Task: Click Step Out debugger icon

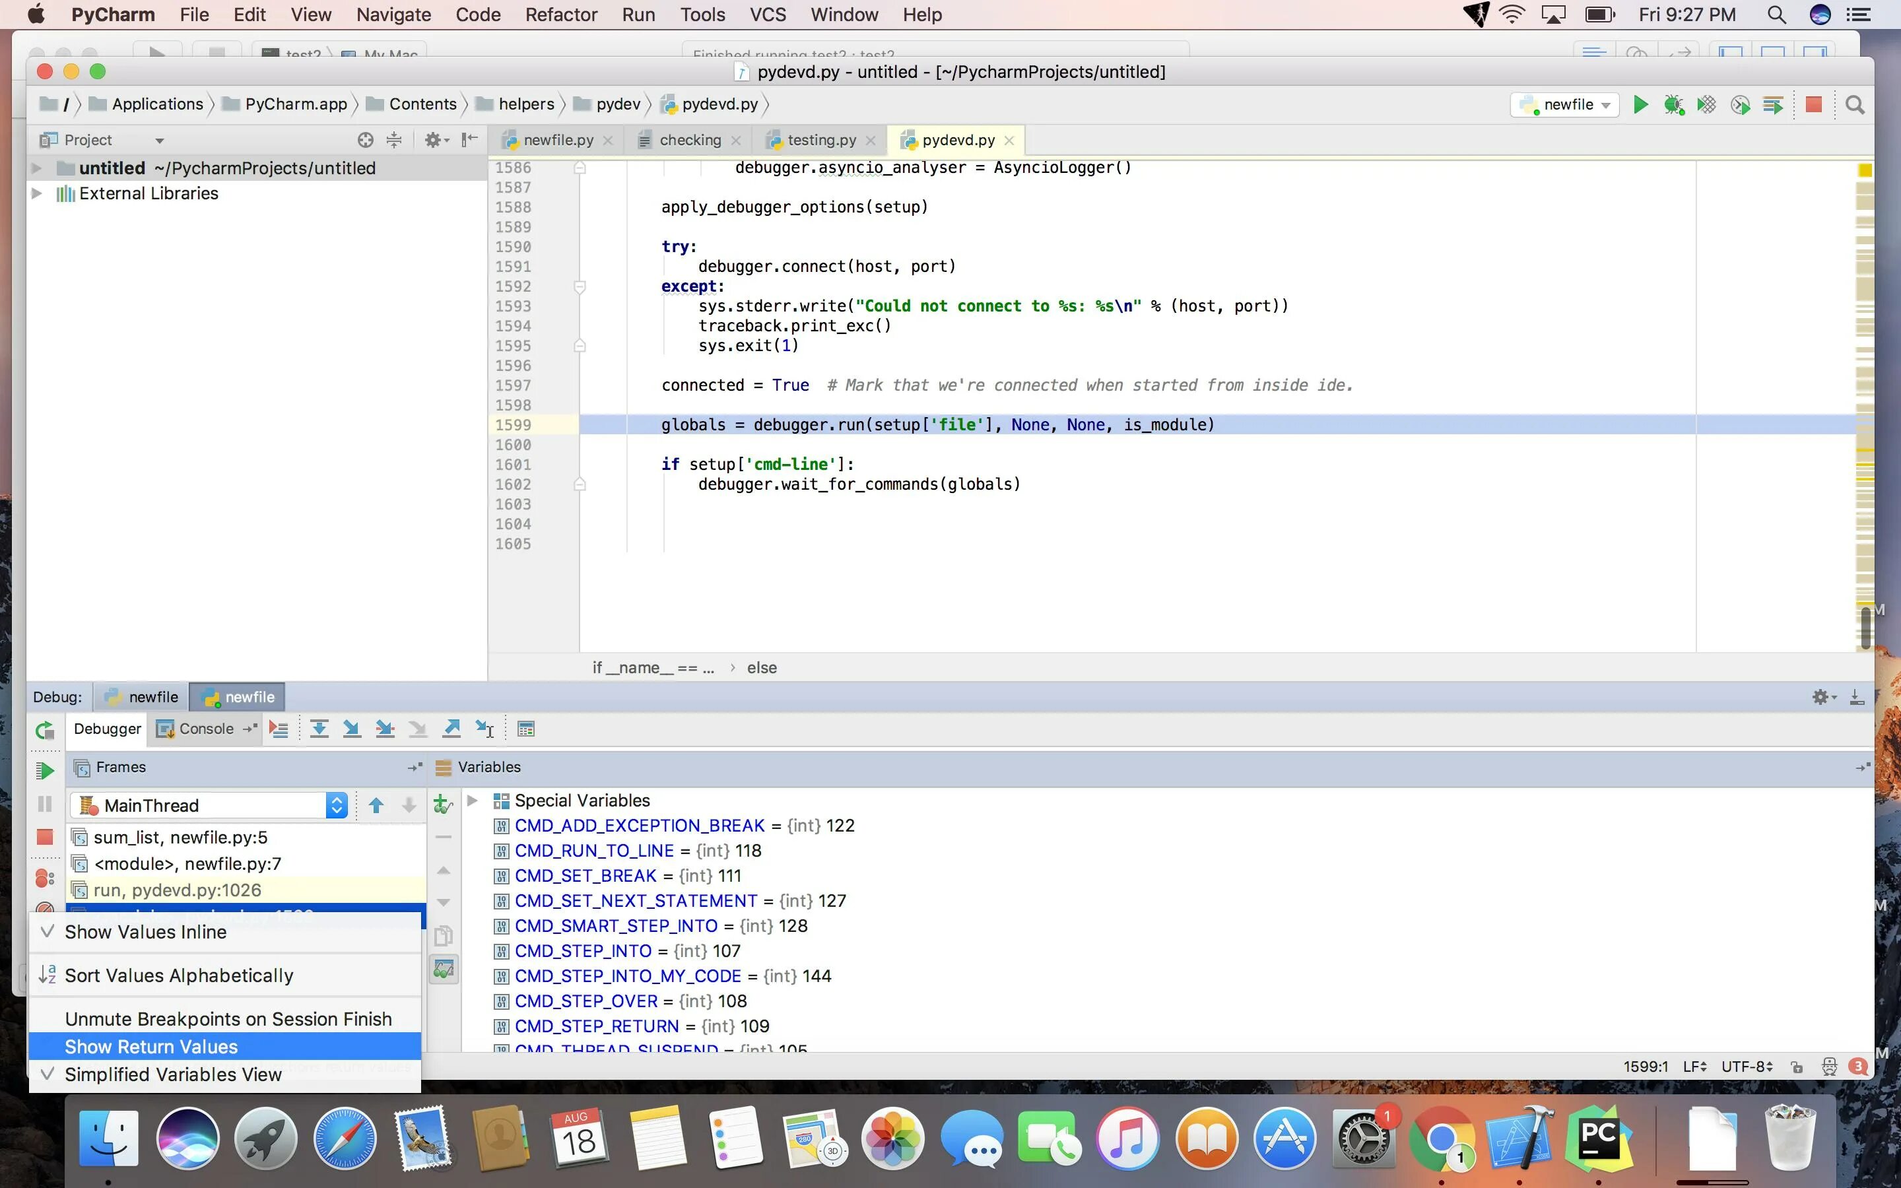Action: tap(451, 729)
